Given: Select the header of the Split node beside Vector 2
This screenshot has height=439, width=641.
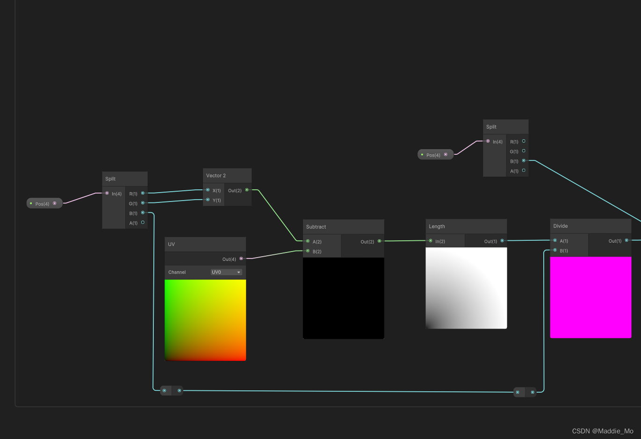Looking at the screenshot, I should point(125,179).
